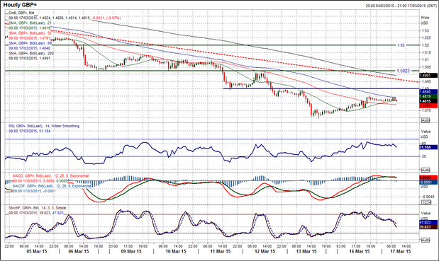Viewport: 439px width, 261px height.
Task: Click the blue Stochastic value tag 47.823
Action: (x=428, y=223)
